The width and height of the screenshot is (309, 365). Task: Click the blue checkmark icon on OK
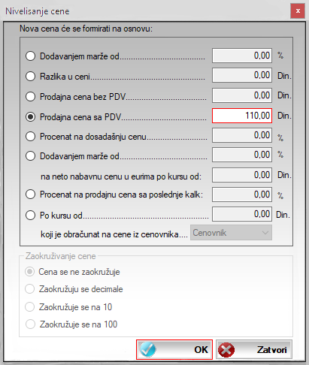coord(148,349)
